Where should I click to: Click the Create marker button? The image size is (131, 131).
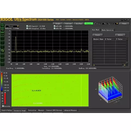[x=98, y=35]
